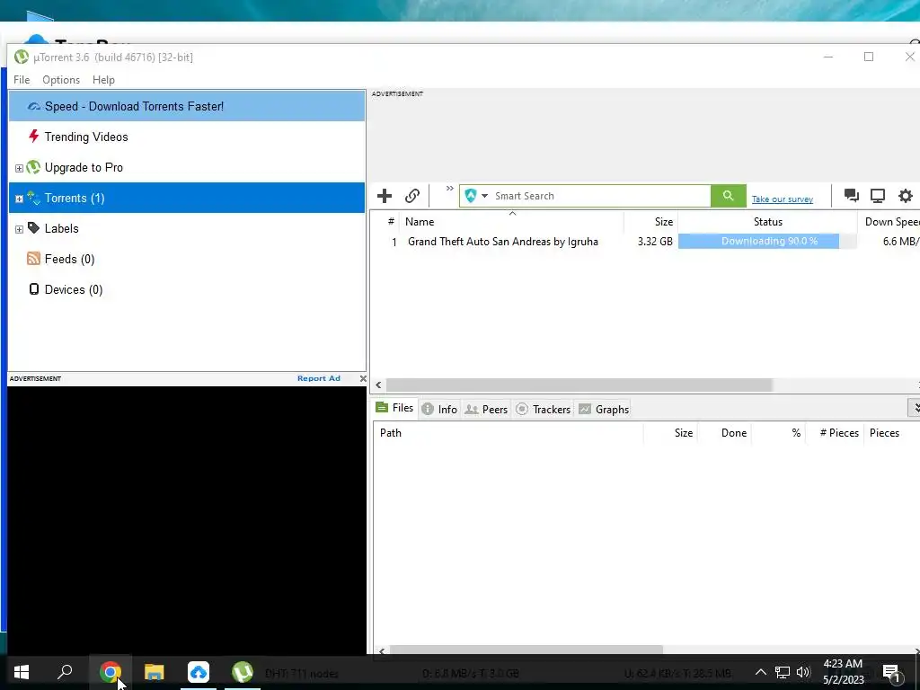Click the torrent list horizontal scrollbar
This screenshot has width=920, height=690.
point(579,385)
